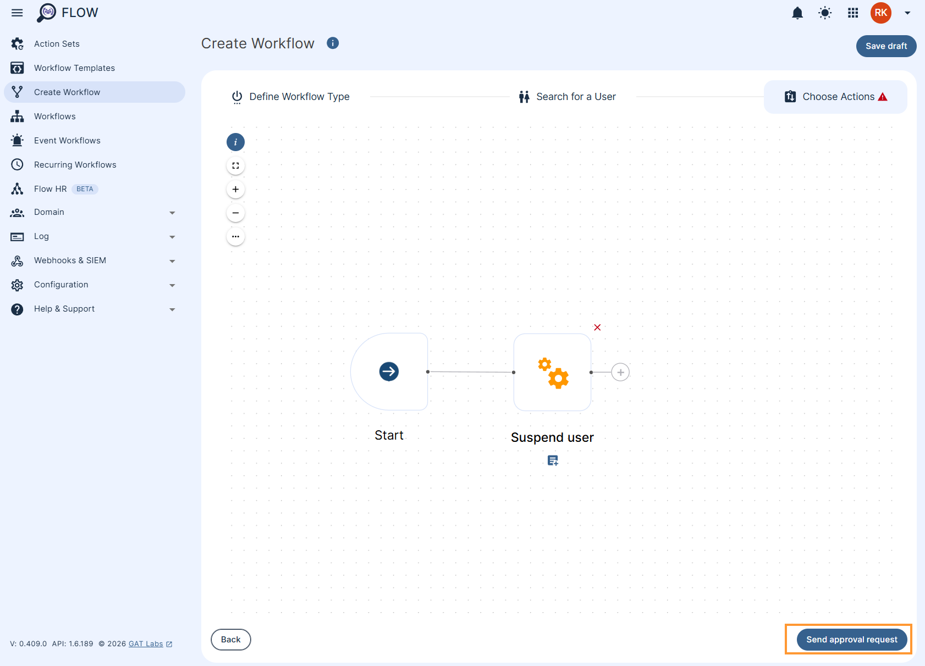925x666 pixels.
Task: Open the account dropdown chevron
Action: (908, 13)
